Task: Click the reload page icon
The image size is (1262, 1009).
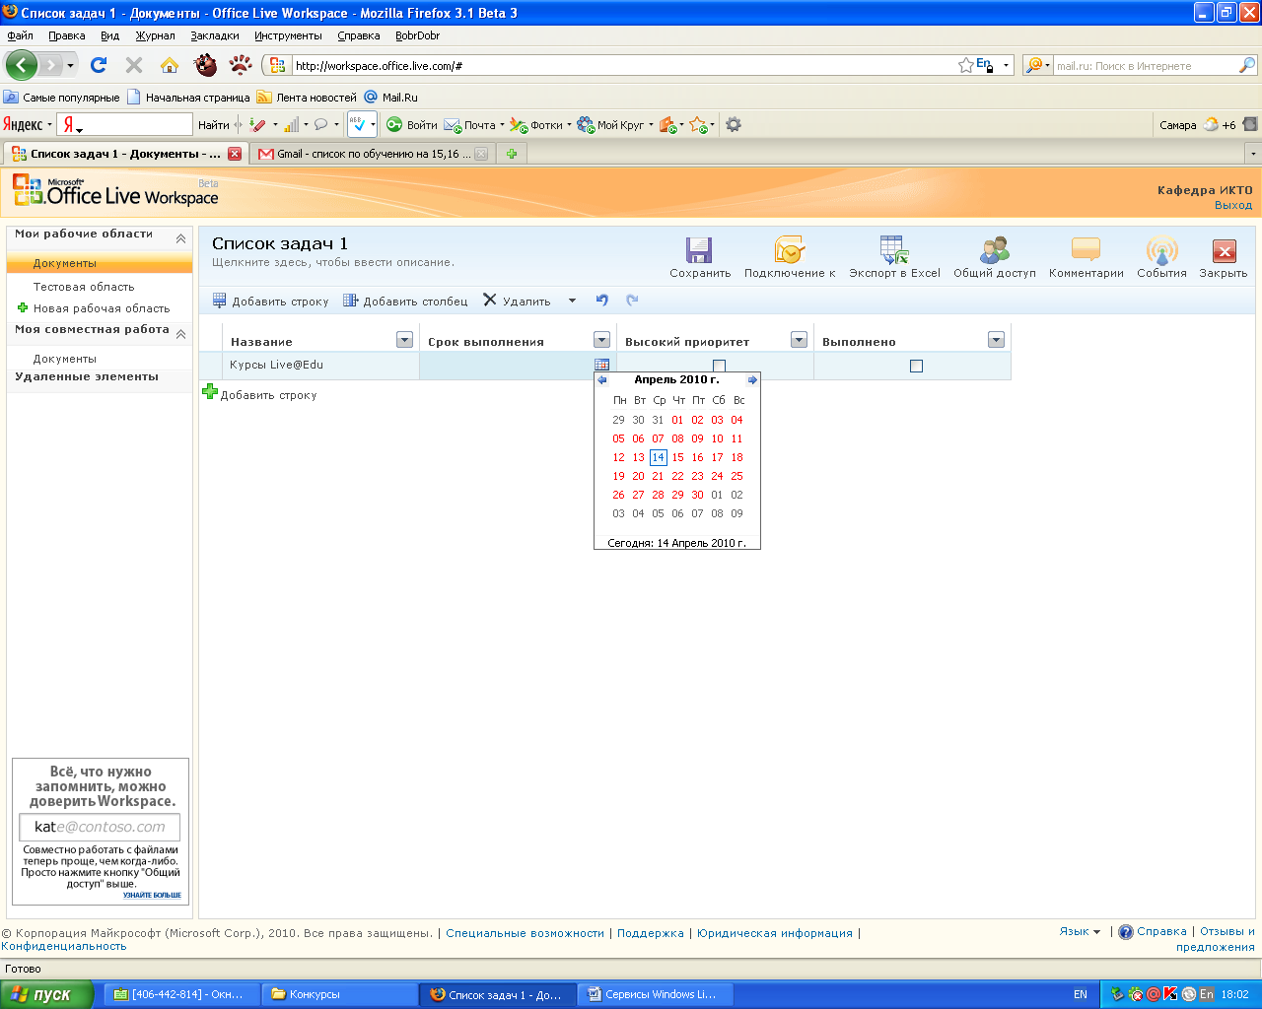Action: [x=99, y=65]
